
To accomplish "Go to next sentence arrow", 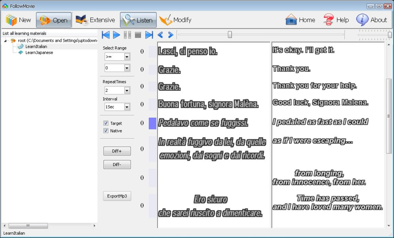I will (171, 35).
